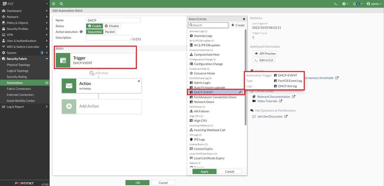Click the Edit in CLI button

pos(264,60)
